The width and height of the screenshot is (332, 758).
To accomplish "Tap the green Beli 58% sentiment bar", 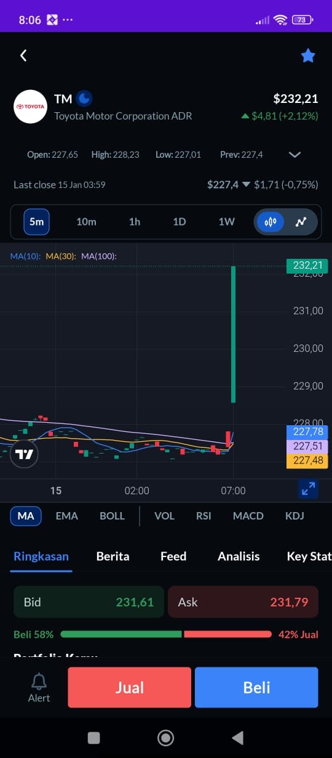I will point(121,634).
